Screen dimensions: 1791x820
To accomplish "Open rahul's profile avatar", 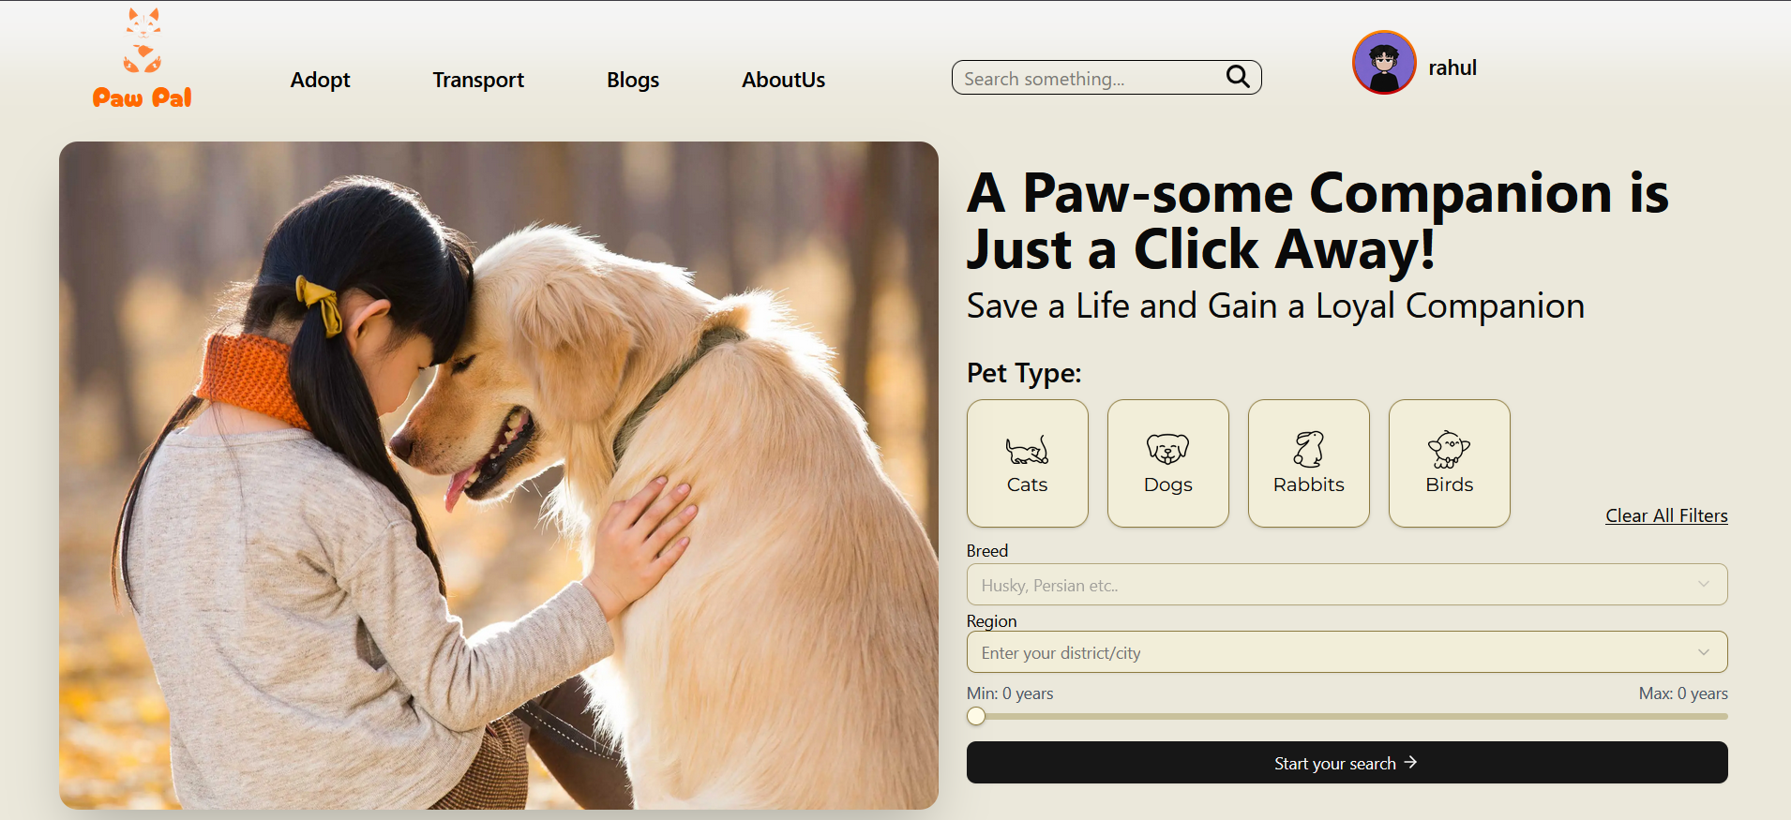I will click(x=1384, y=63).
